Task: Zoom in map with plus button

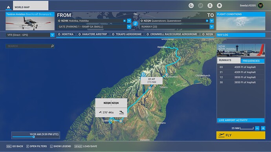Action: click(263, 128)
